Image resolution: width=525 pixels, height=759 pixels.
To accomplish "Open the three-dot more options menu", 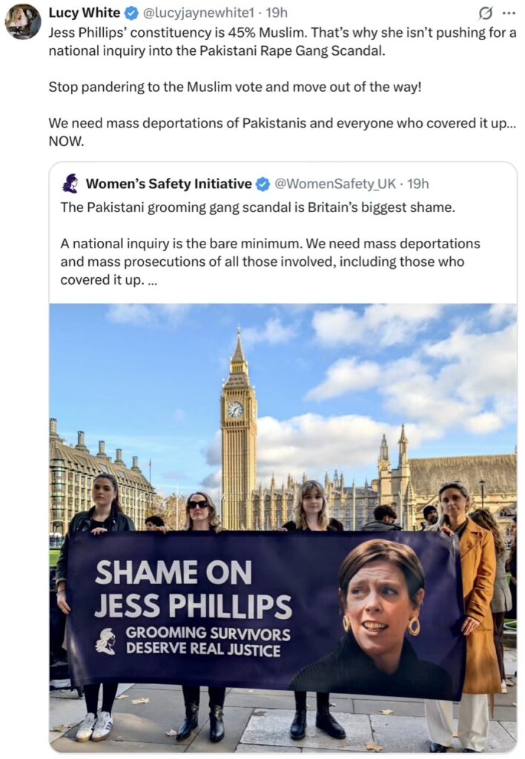I will 509,13.
